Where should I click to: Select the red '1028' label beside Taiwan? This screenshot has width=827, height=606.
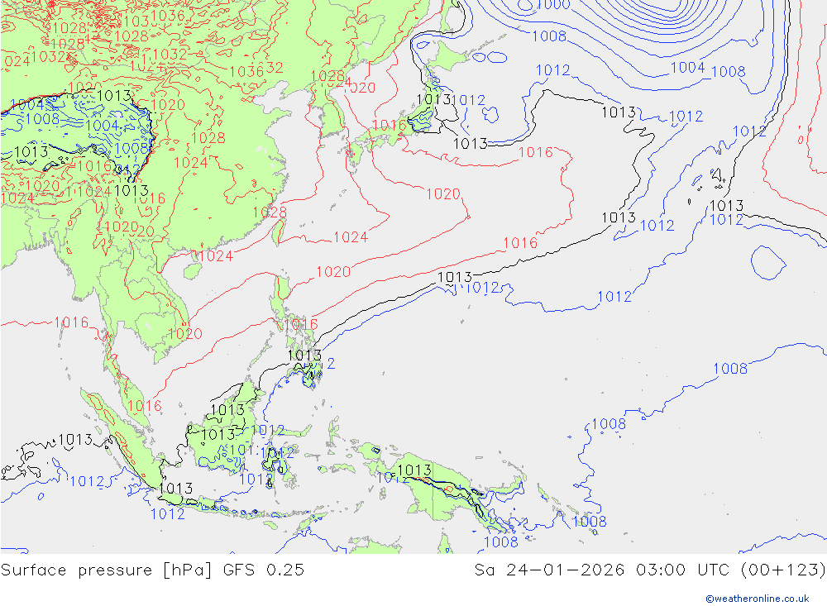[x=270, y=212]
